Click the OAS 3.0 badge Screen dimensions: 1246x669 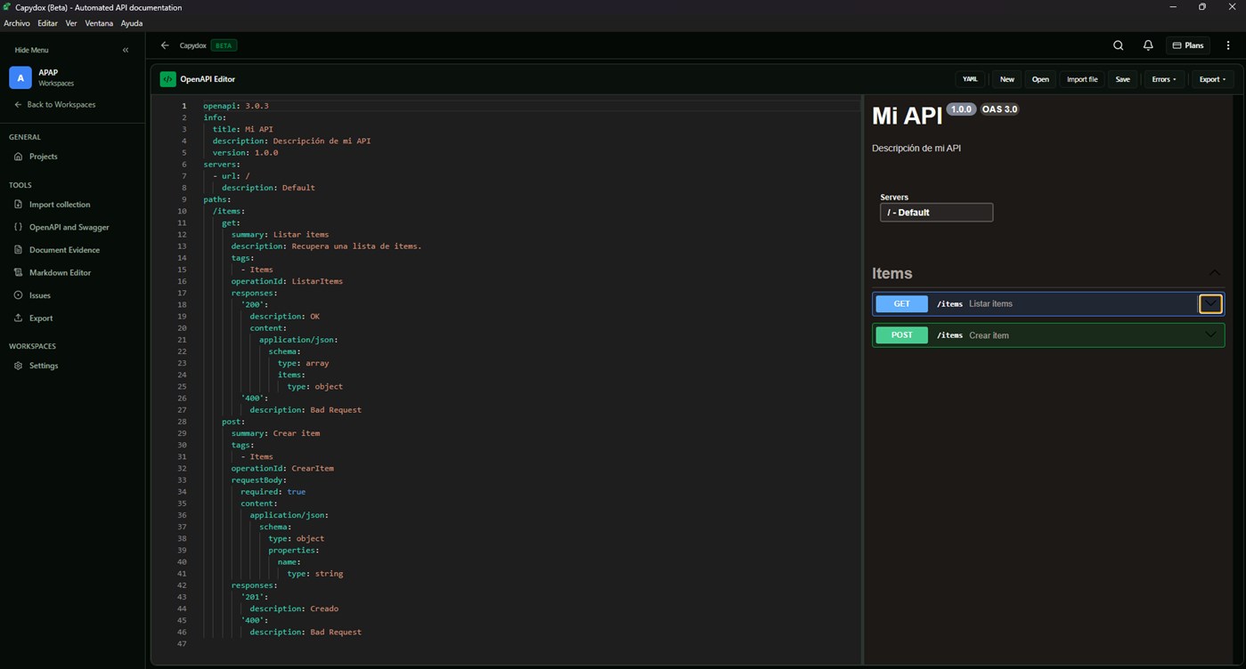coord(999,109)
